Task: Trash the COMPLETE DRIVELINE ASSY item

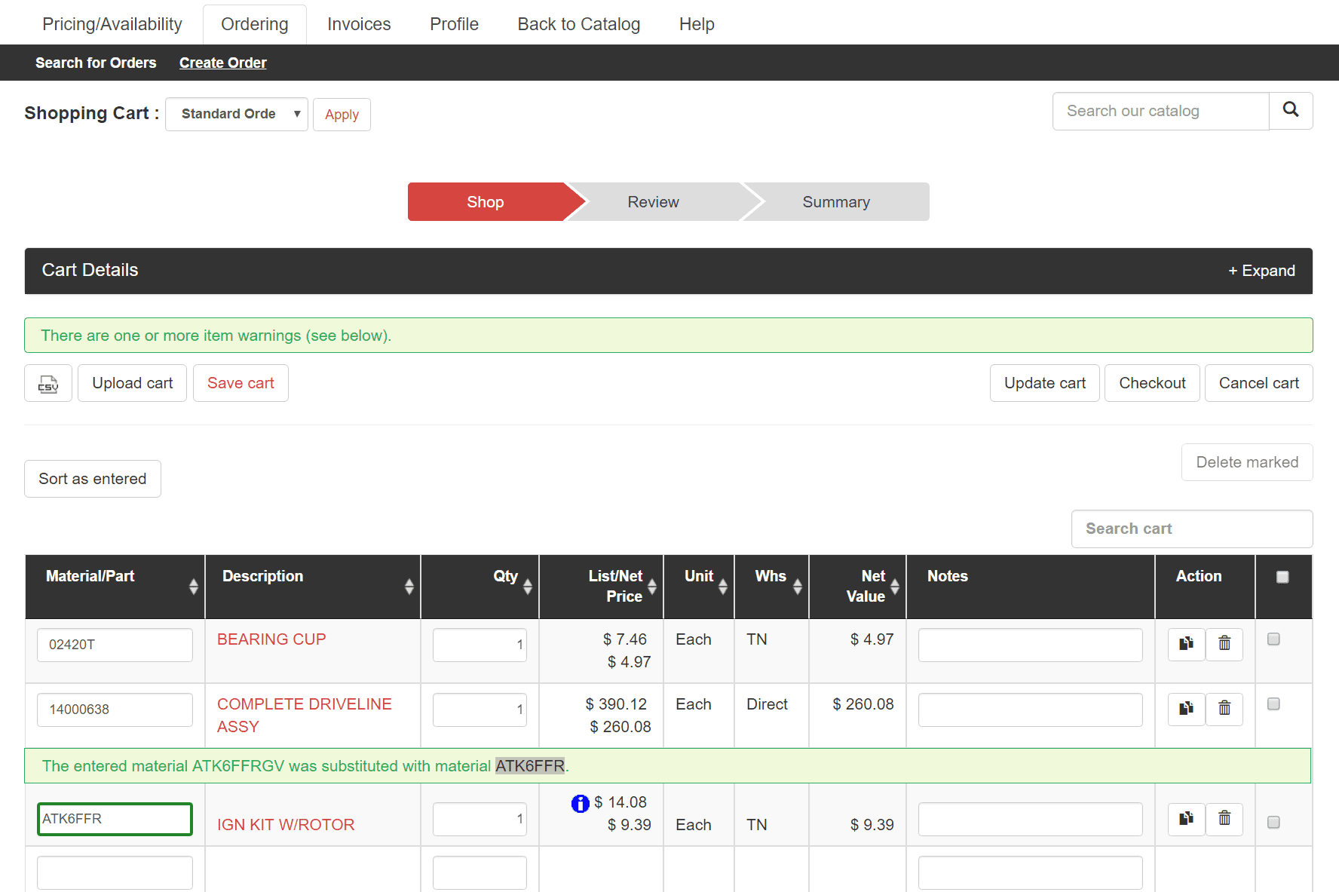Action: (x=1224, y=709)
